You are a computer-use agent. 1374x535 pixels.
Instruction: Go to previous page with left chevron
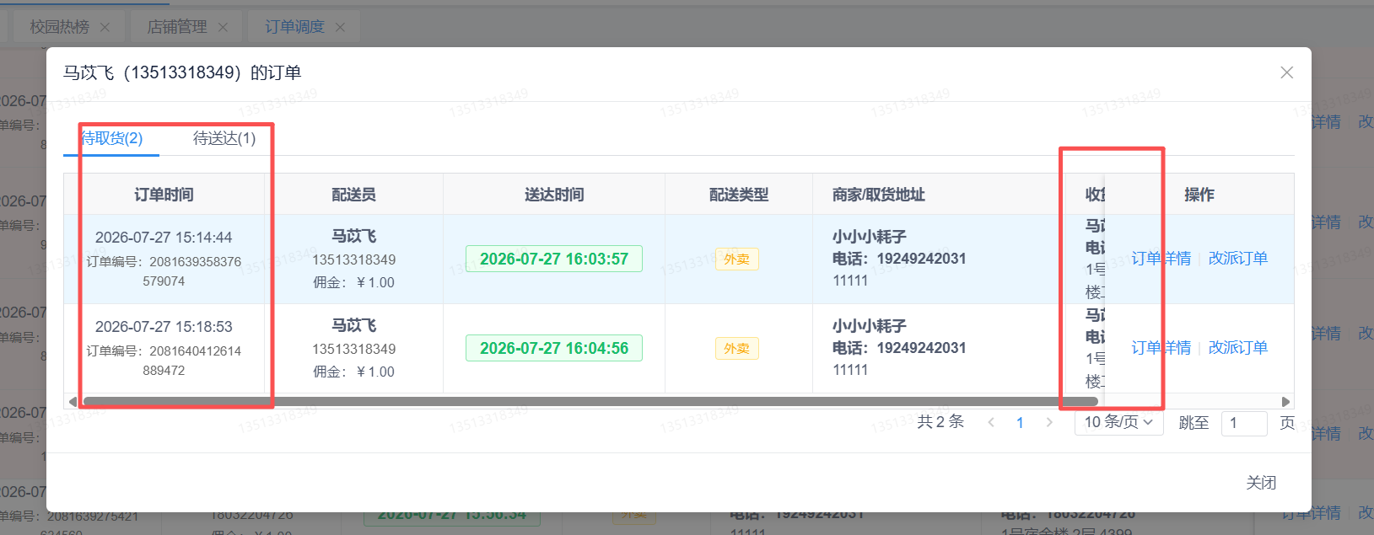tap(991, 422)
